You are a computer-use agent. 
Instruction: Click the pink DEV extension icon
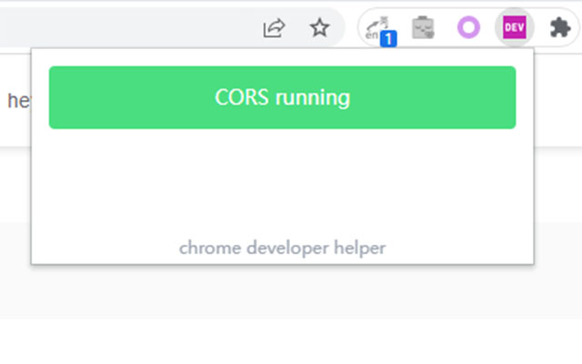515,27
